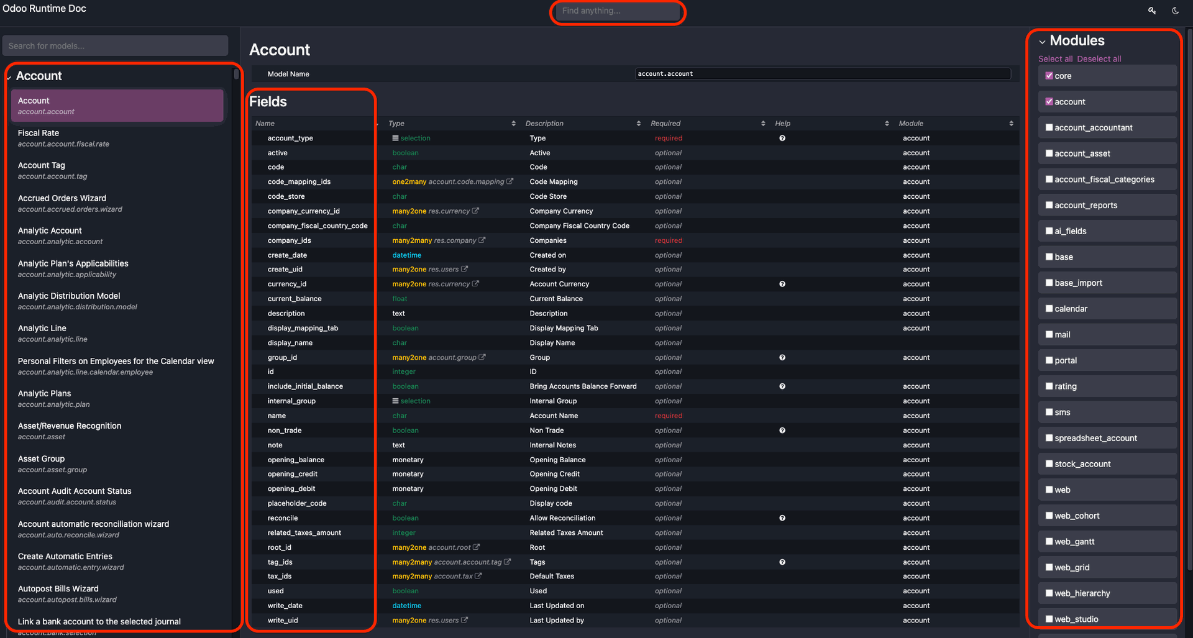Click external link icon next to res.currency relation
This screenshot has height=638, width=1193.
(475, 211)
